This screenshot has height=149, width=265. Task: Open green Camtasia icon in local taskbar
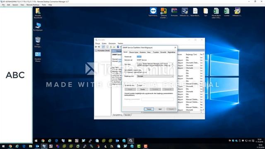(139, 146)
